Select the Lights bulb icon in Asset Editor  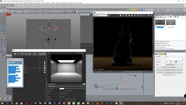click(19, 54)
